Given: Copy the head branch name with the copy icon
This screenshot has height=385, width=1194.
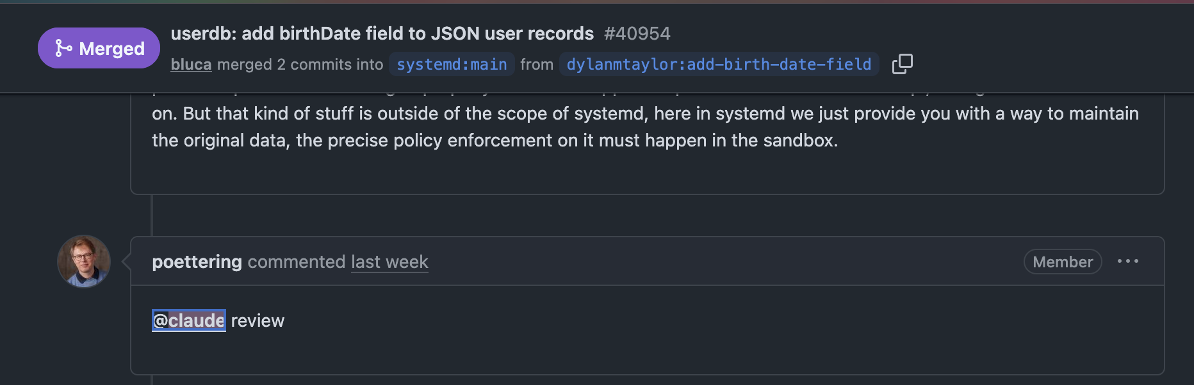Looking at the screenshot, I should coord(902,64).
